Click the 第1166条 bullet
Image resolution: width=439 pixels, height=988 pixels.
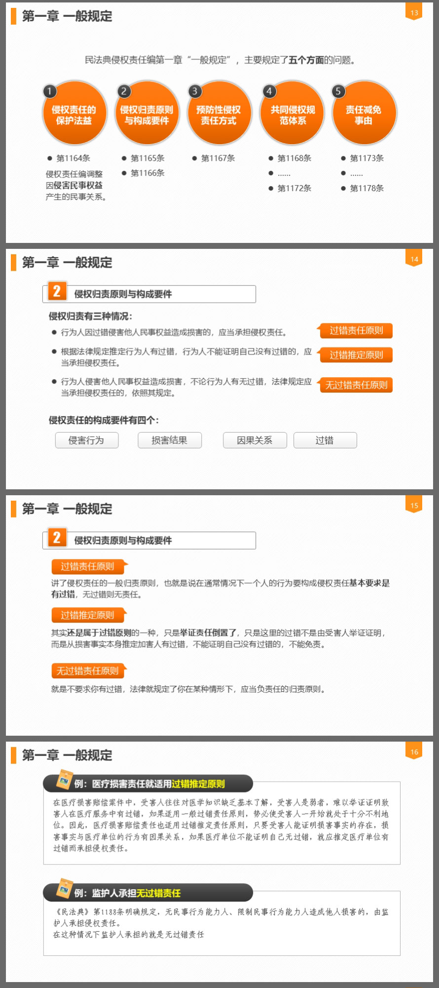(x=143, y=173)
